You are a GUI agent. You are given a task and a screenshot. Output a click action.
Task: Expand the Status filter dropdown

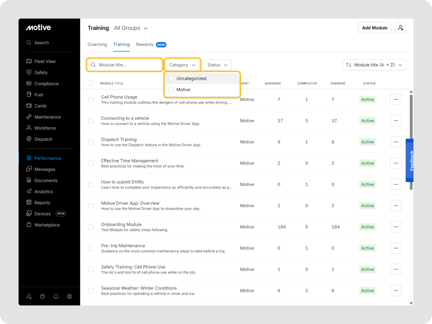217,65
